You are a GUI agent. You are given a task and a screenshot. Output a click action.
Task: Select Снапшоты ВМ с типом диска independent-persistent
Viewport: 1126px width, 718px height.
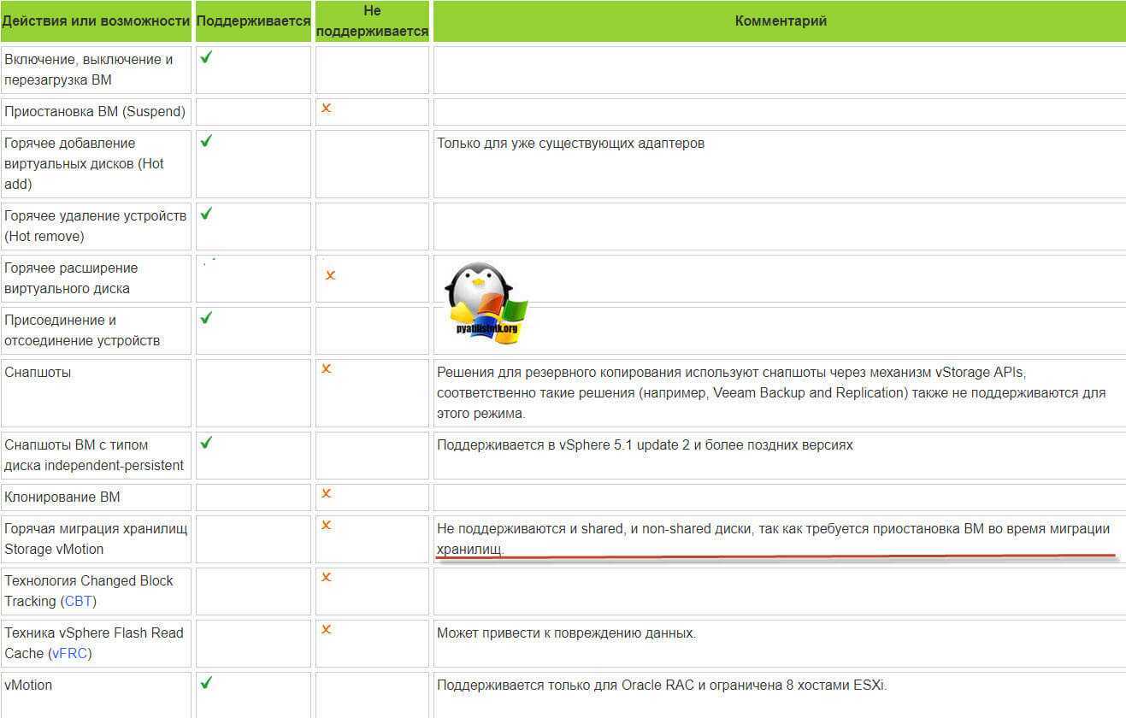click(94, 455)
